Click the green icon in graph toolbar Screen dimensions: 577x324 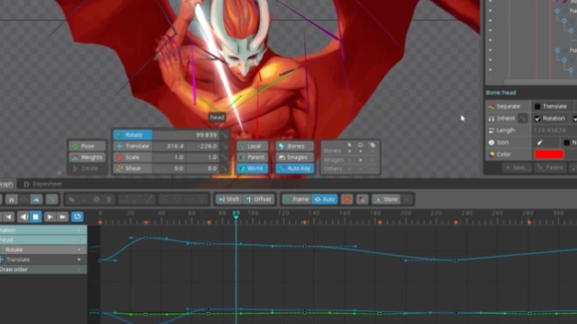(52, 199)
